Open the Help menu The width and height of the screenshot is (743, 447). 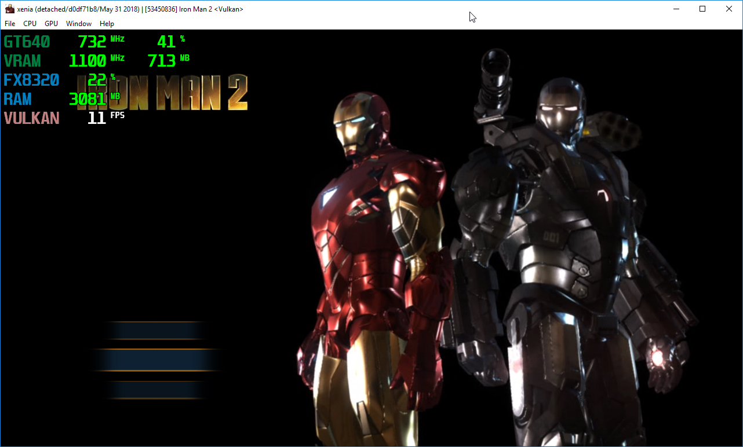pos(107,24)
